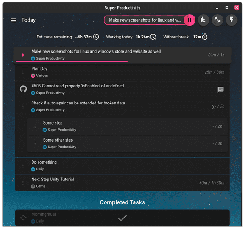Viewport: 245px width, 229px height.
Task: Click the pink progress bar of the active task
Action: [x=72, y=62]
